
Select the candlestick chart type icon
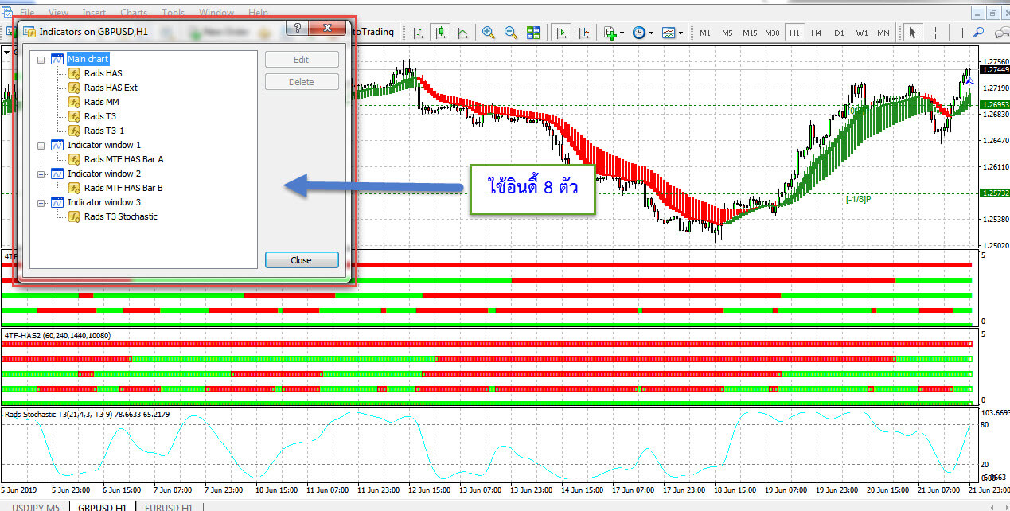pyautogui.click(x=439, y=33)
